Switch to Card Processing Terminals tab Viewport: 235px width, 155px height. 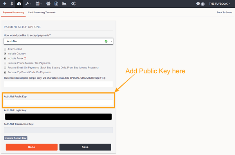[x=42, y=13]
